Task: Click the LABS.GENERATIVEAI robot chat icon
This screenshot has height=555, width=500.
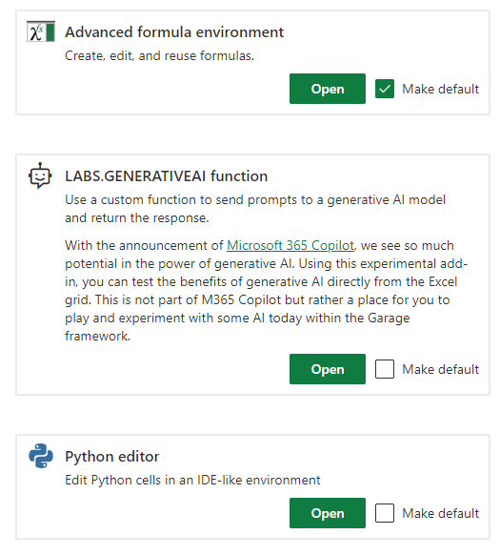Action: (x=40, y=175)
